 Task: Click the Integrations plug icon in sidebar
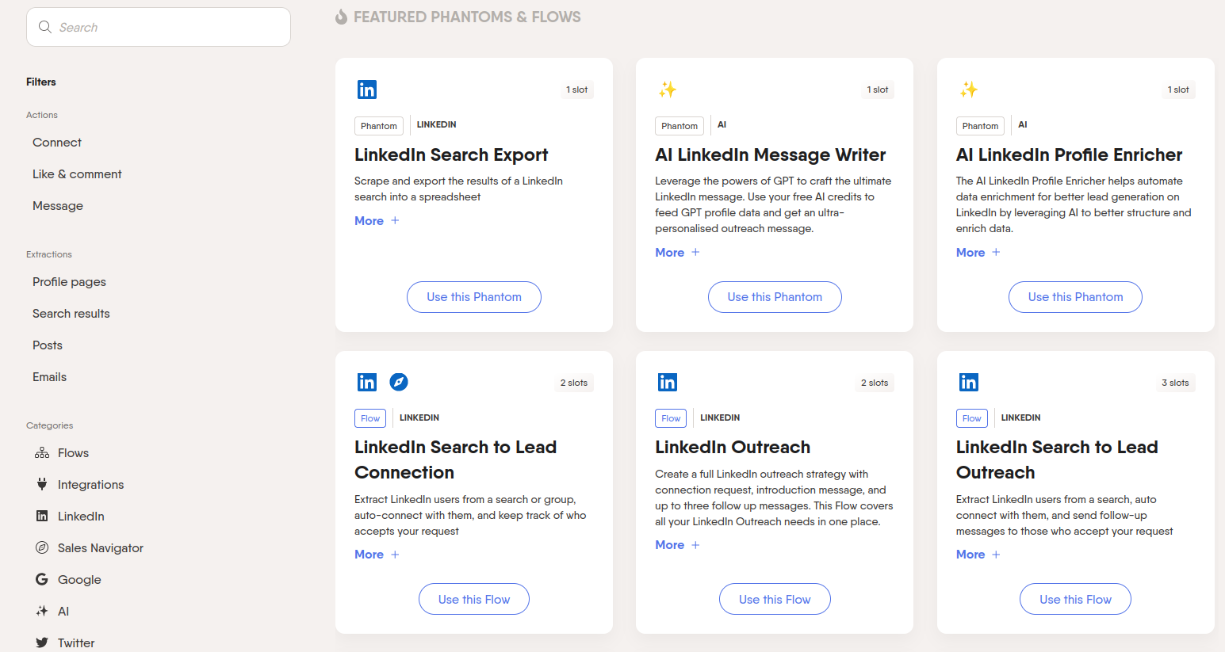(42, 484)
